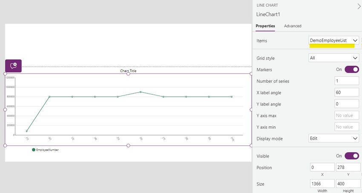
Task: Click the Number of series field
Action: (x=347, y=81)
